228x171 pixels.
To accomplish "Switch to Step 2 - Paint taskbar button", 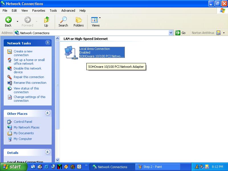I will (x=158, y=167).
